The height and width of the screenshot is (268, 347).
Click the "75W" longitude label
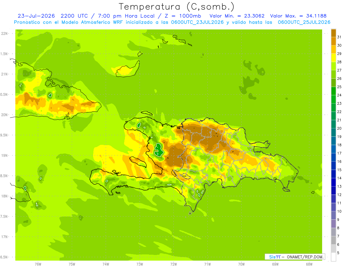click(72, 264)
